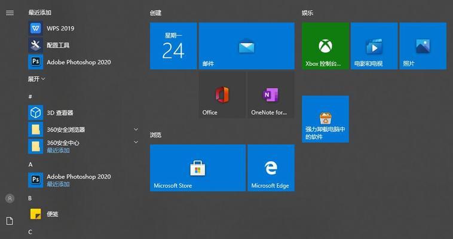The height and width of the screenshot is (239, 453).
Task: Click the 最近添加 heading at list top
Action: 39,13
